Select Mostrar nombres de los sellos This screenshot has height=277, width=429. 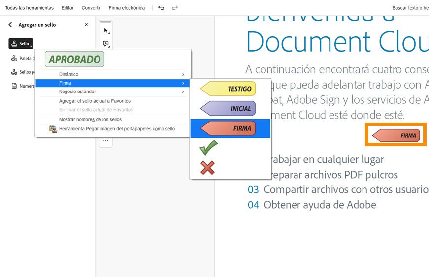pyautogui.click(x=90, y=120)
